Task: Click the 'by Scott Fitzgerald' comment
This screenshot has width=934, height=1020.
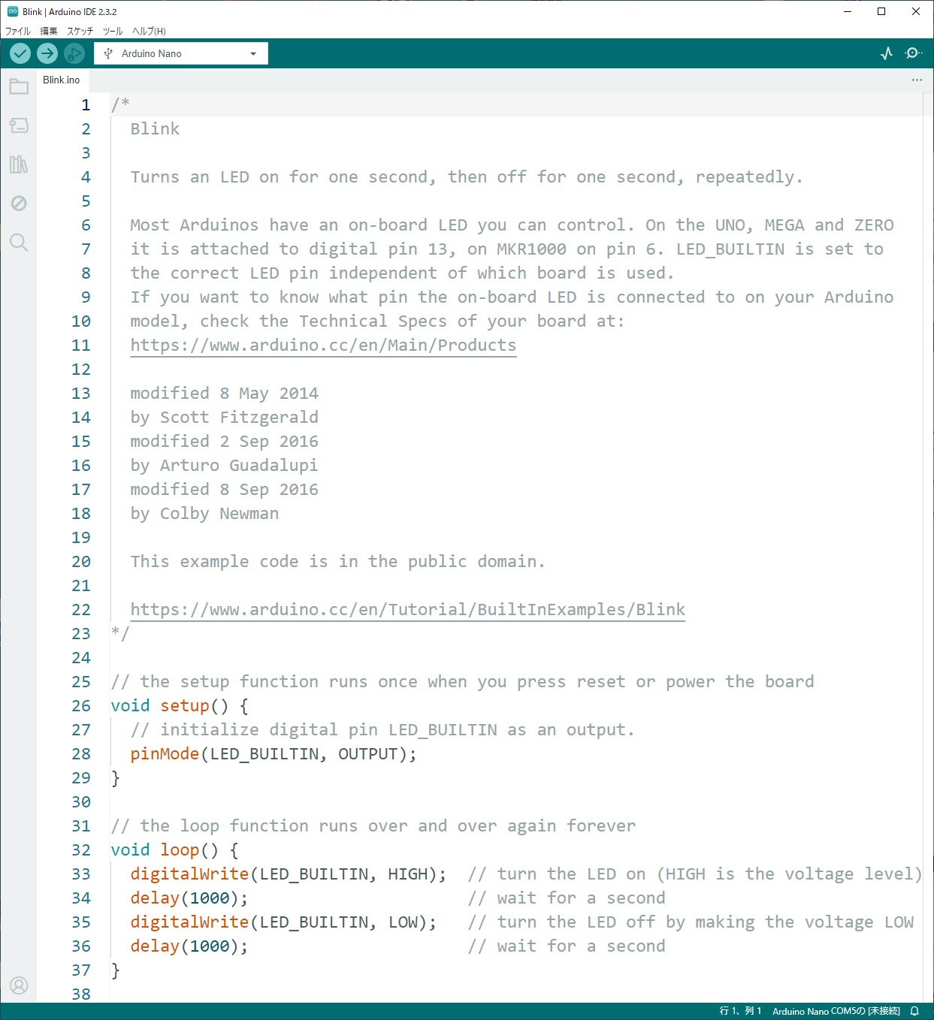Action: tap(224, 417)
